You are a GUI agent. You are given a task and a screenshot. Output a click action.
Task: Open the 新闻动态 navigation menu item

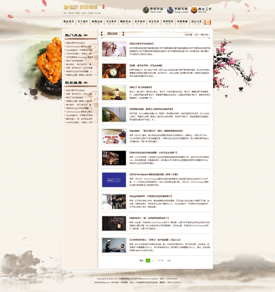(97, 22)
